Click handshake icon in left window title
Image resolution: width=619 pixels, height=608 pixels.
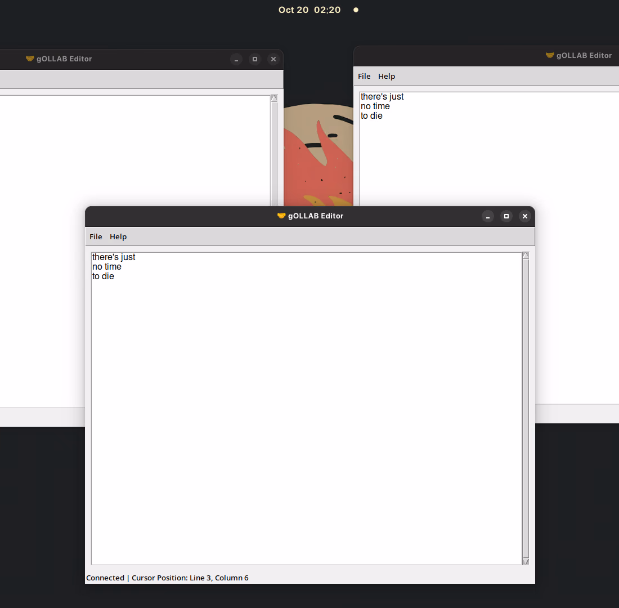[x=30, y=59]
